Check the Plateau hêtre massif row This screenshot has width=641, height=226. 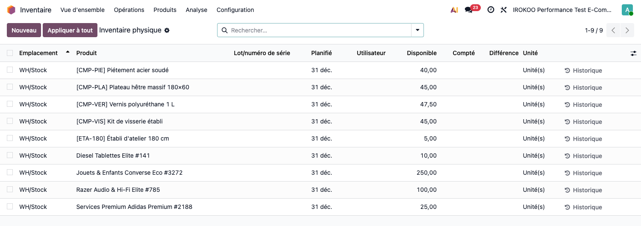(10, 87)
